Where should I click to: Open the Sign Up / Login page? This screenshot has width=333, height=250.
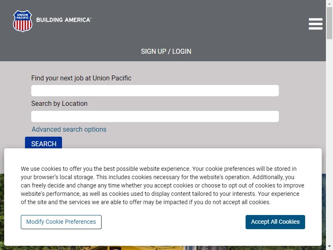[166, 51]
